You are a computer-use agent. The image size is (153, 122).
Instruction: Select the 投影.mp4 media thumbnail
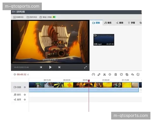coord(104,40)
